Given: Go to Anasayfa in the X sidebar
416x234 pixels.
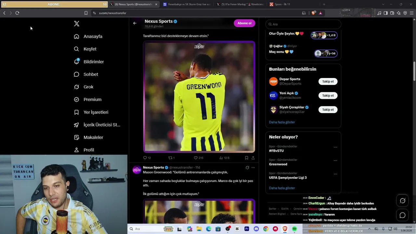Looking at the screenshot, I should coord(88,36).
